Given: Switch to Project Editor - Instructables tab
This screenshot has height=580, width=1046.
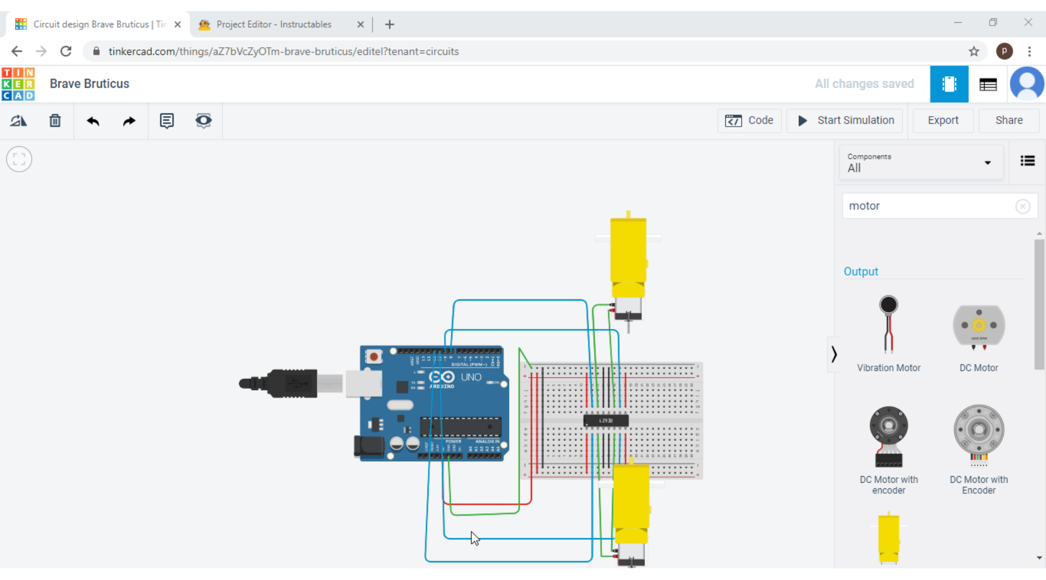Looking at the screenshot, I should pyautogui.click(x=274, y=24).
